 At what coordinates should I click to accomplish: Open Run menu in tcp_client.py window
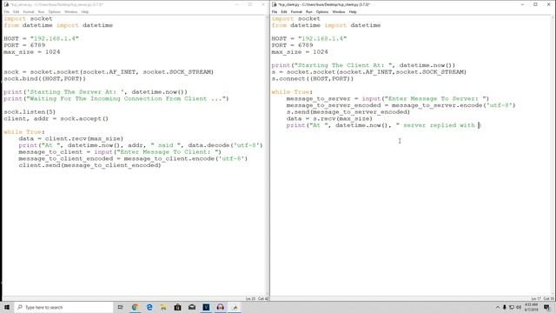tap(309, 11)
